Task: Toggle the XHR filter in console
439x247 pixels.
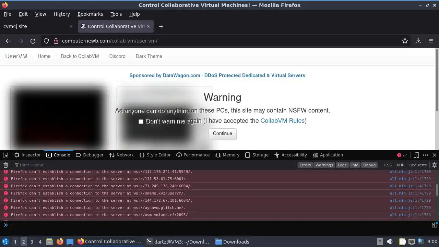Action: pyautogui.click(x=400, y=165)
